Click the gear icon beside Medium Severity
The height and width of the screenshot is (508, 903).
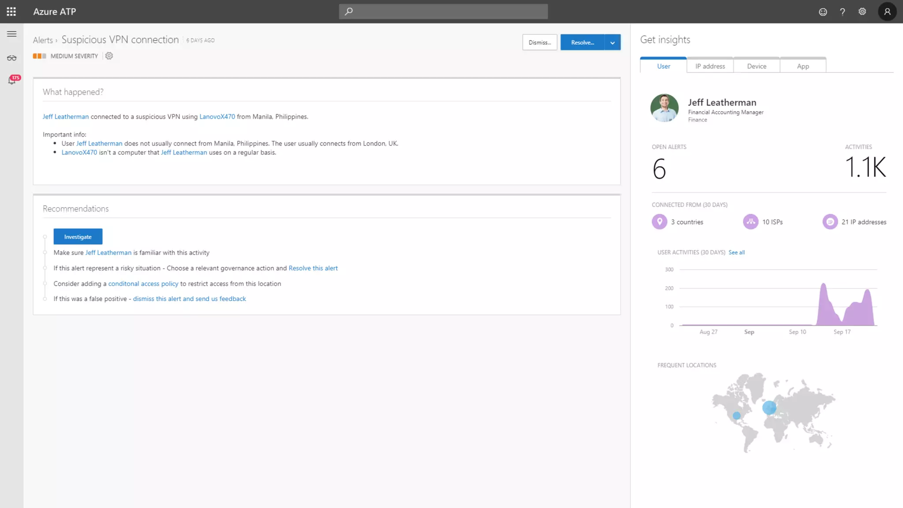109,56
